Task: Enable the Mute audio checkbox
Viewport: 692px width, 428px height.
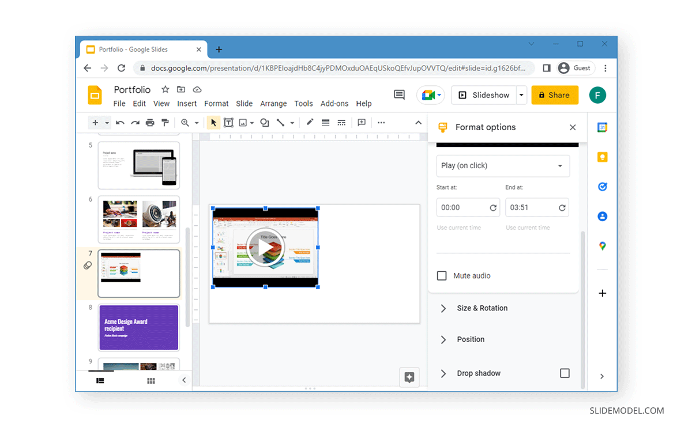Action: click(x=442, y=276)
